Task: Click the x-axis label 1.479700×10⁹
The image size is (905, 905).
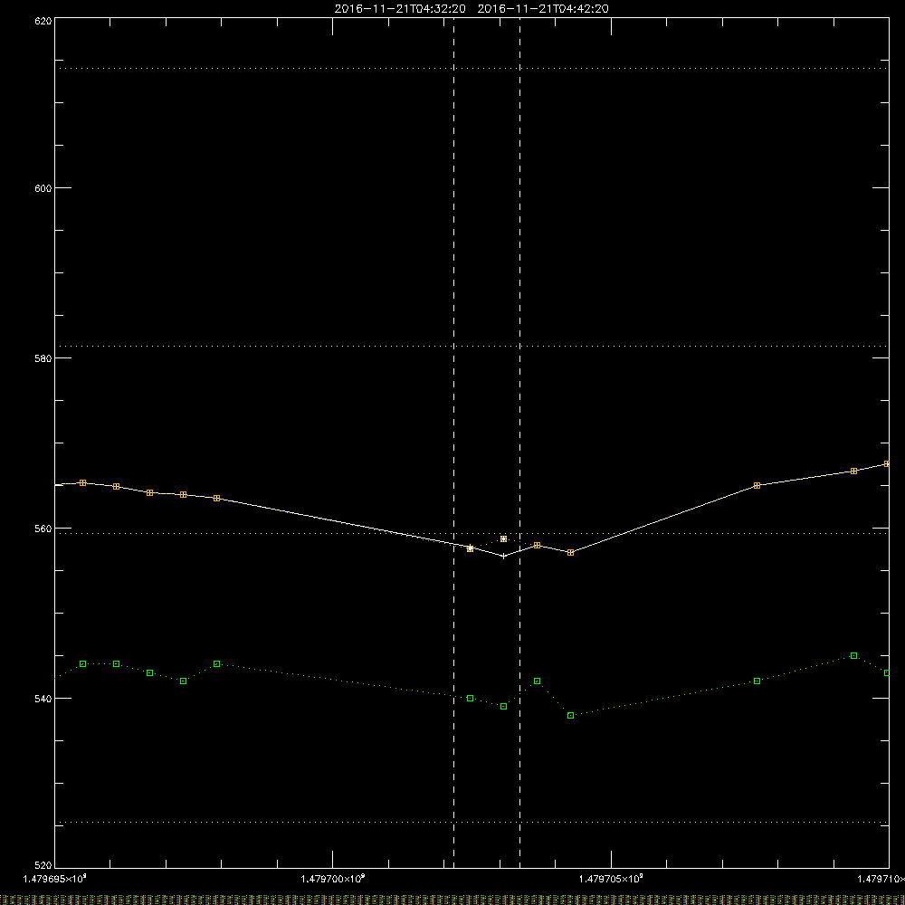Action: click(333, 879)
